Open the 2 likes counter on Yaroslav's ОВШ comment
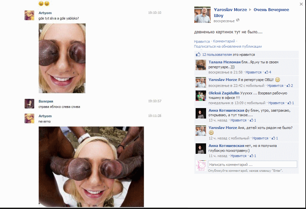The image size is (306, 209). tap(290, 86)
